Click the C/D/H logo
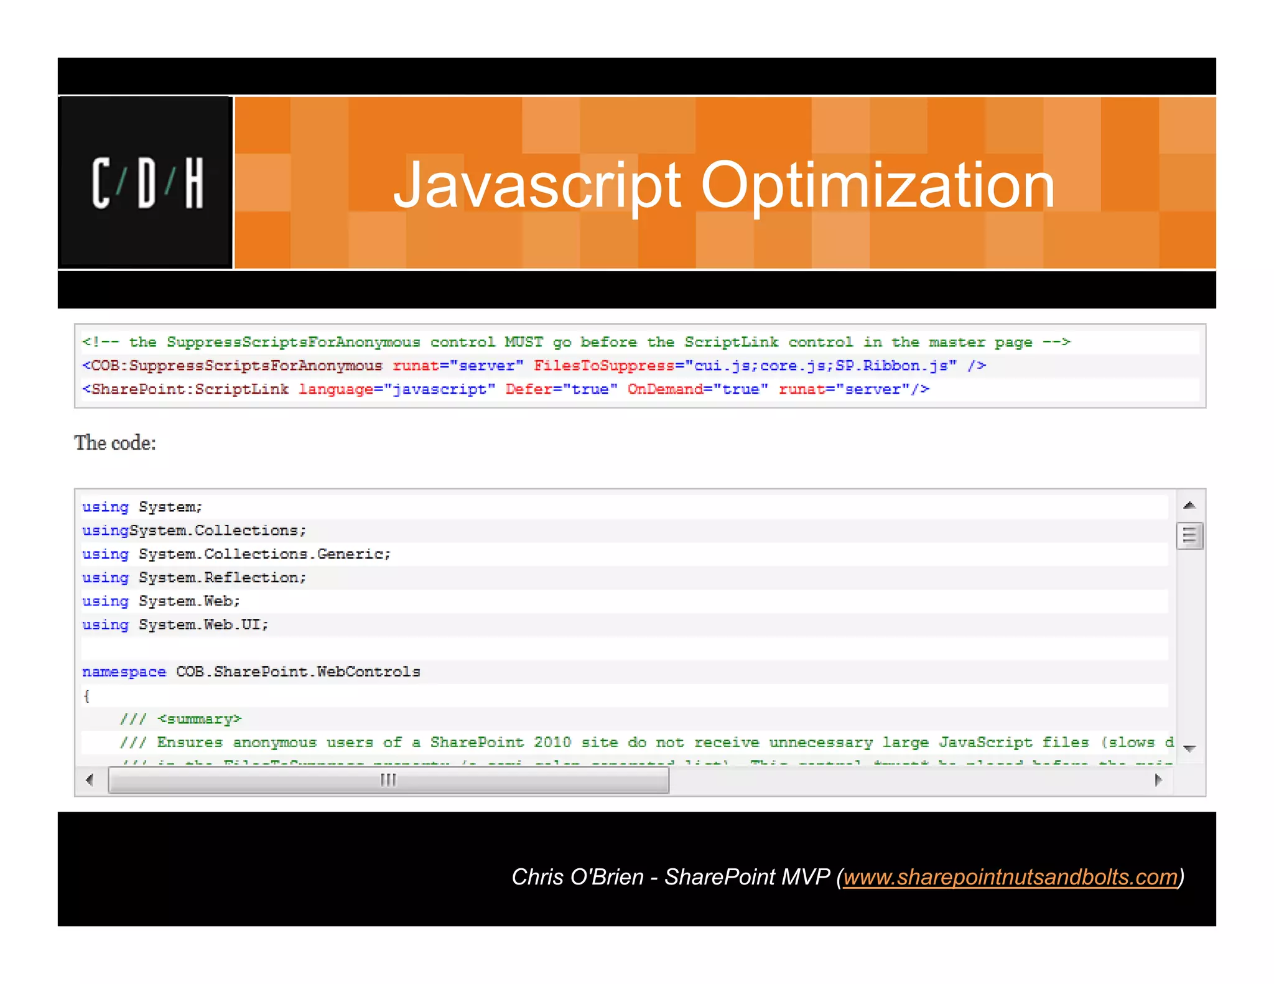Viewport: 1274px width, 984px height. pyautogui.click(x=146, y=182)
